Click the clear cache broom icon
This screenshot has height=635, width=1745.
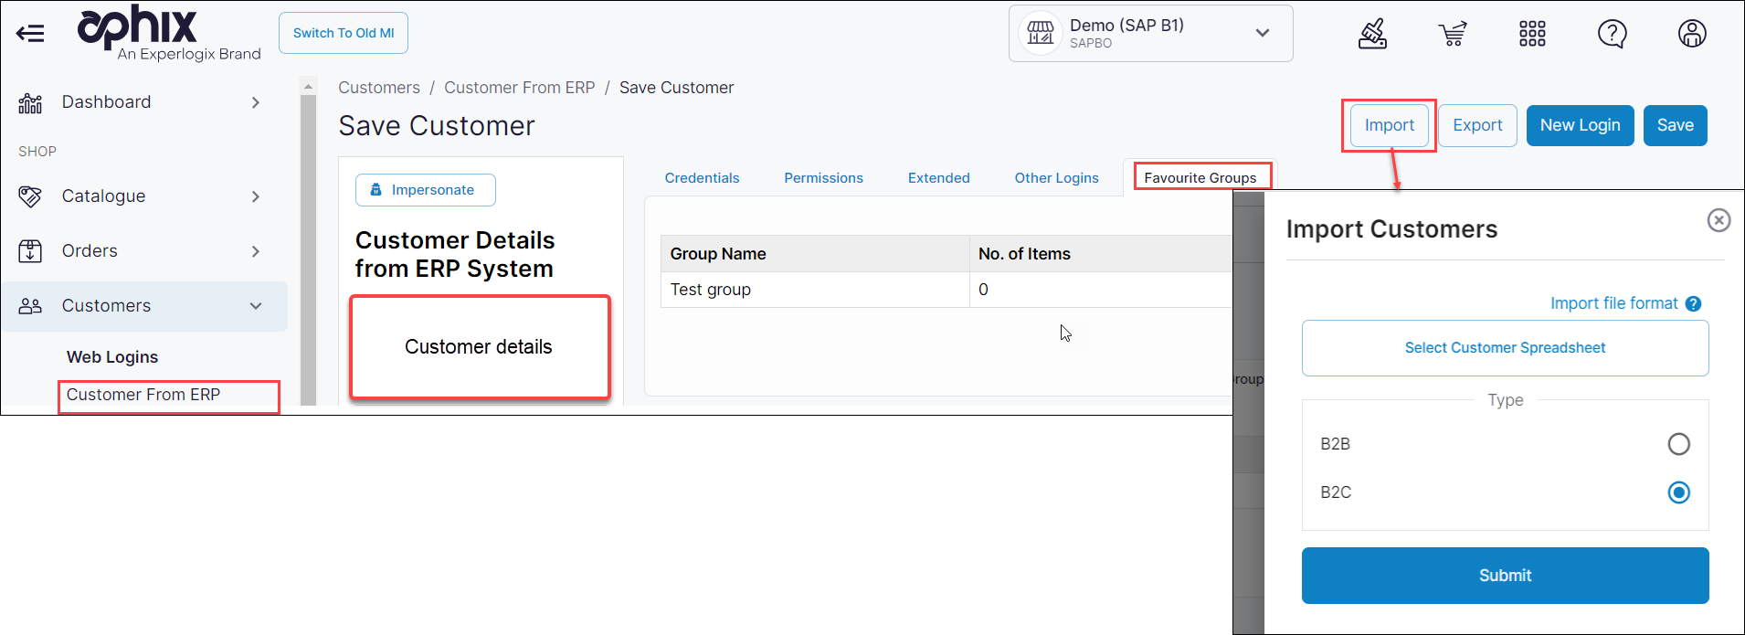click(1372, 34)
